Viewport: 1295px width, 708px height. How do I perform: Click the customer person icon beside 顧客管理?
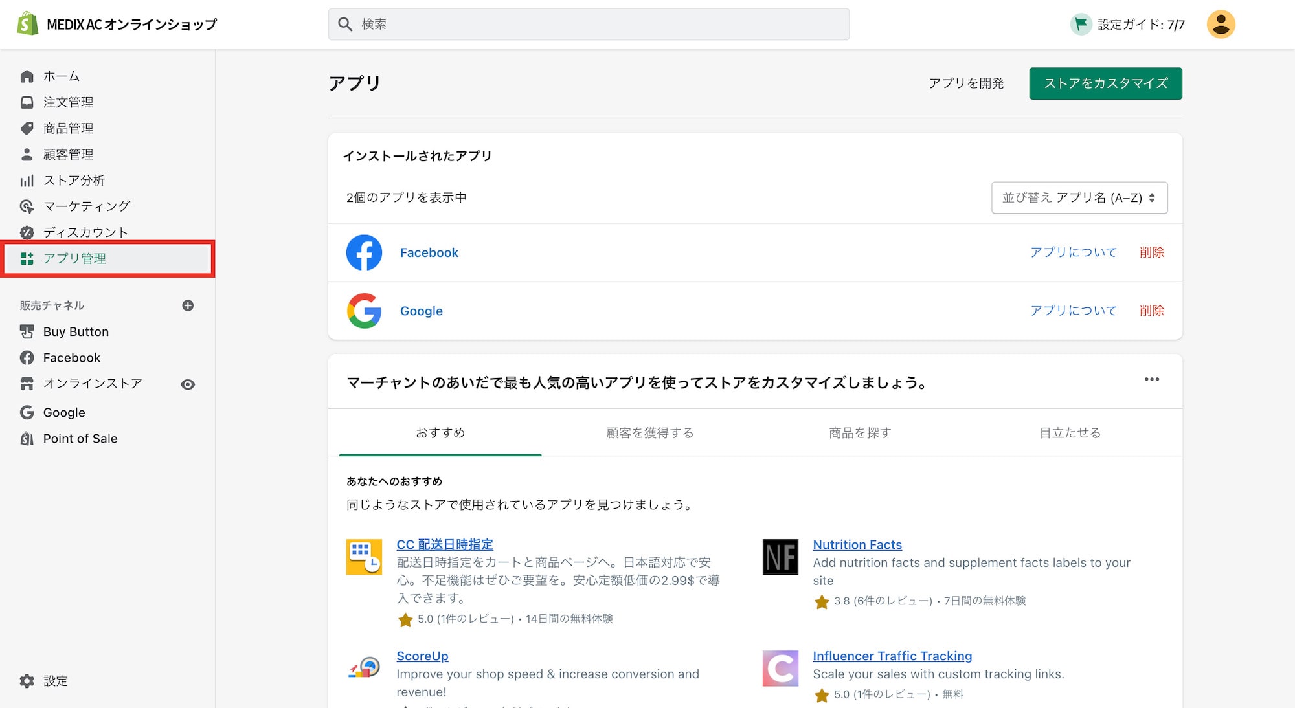27,154
